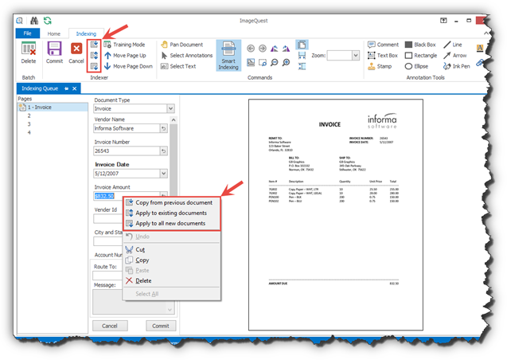Click the Highlighter A icon
This screenshot has height=360, width=507.
point(480,49)
